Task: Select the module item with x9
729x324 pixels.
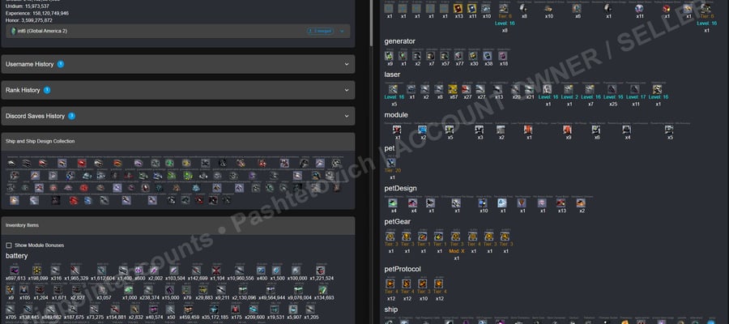Action: click(568, 130)
